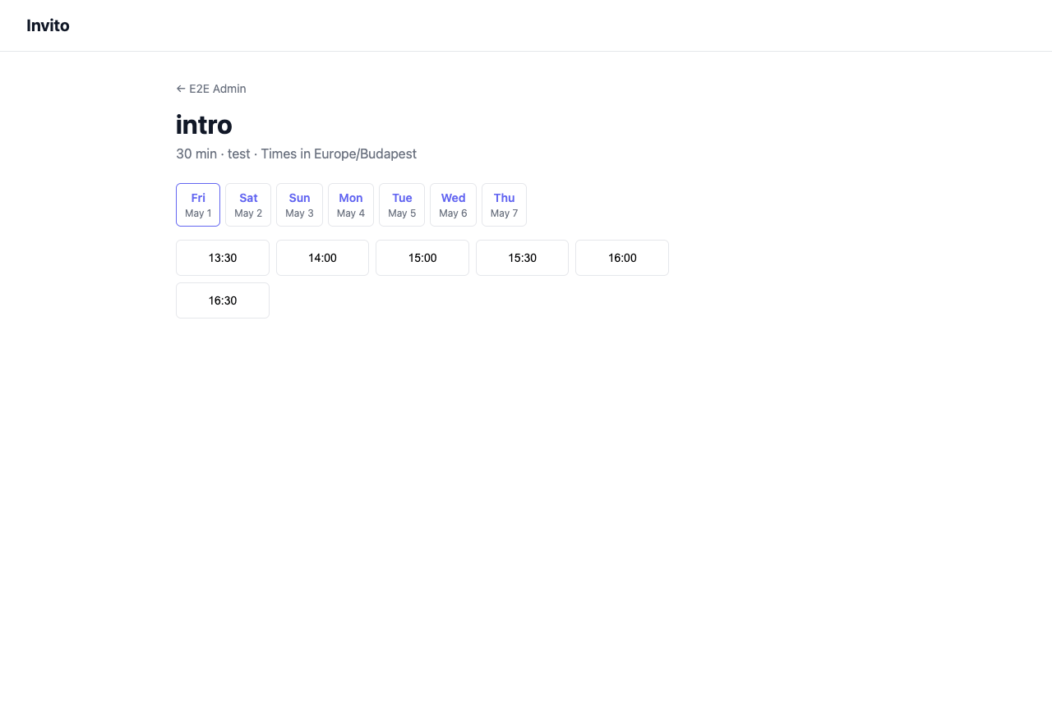Choose the 16:00 time slot
The width and height of the screenshot is (1052, 706).
click(622, 258)
